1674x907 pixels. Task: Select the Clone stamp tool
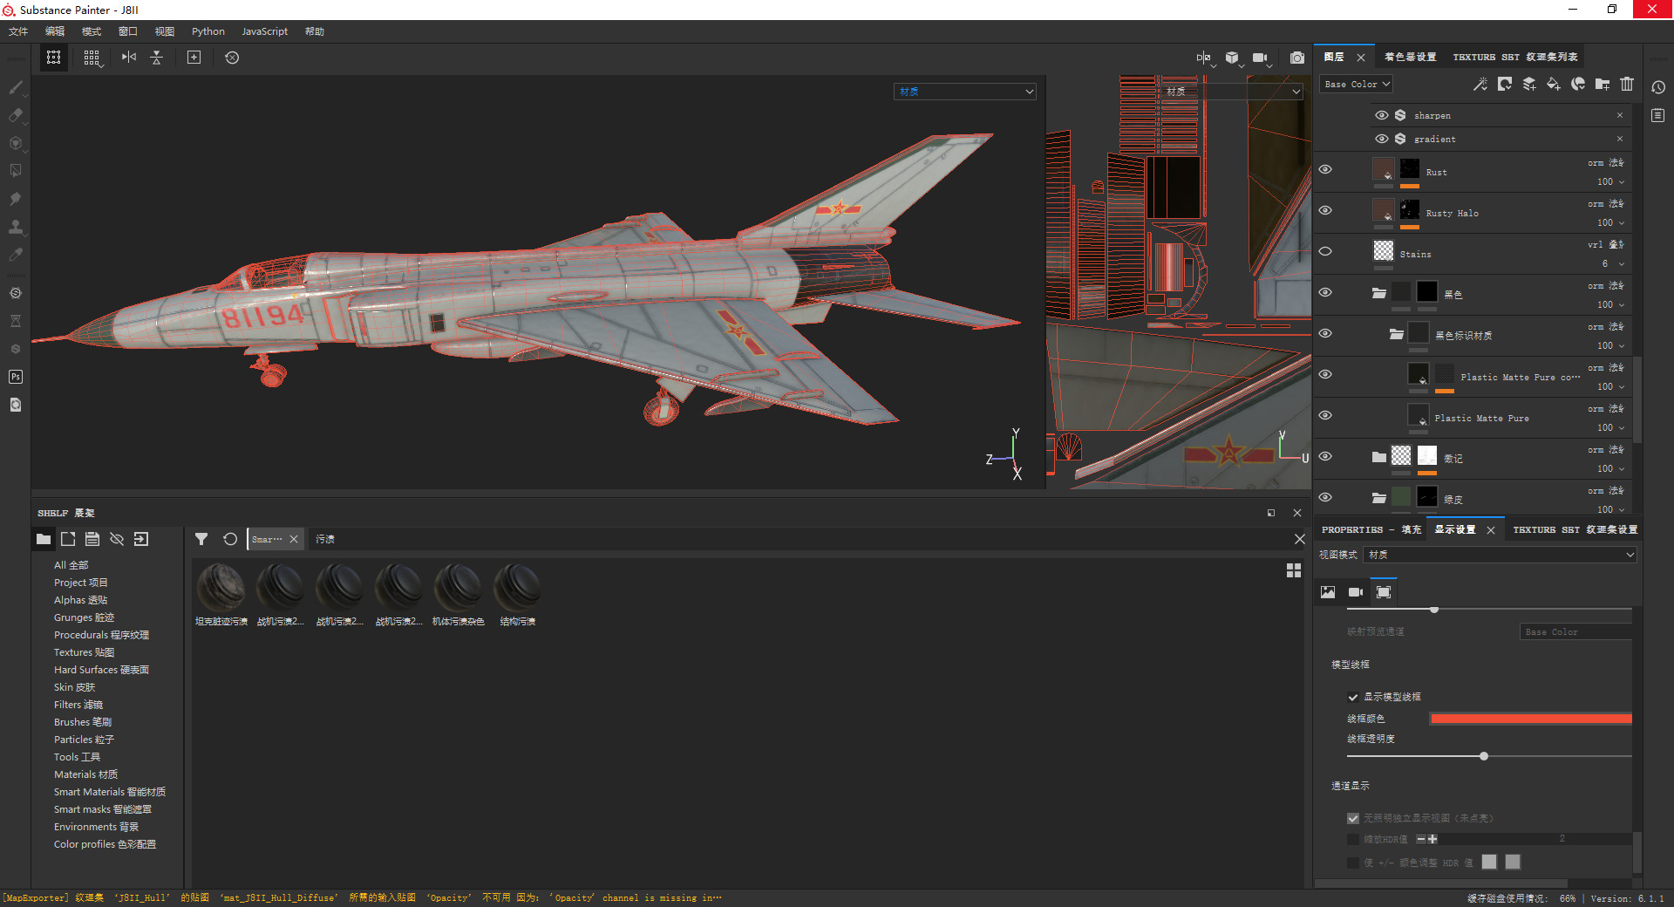click(16, 227)
